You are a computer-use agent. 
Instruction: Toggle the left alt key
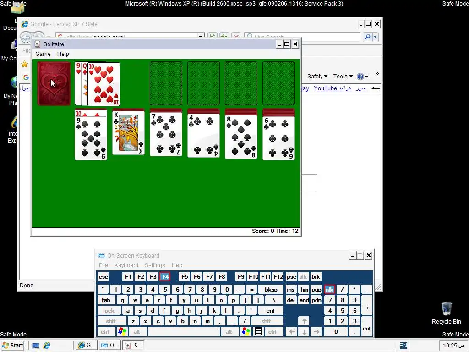[136, 332]
